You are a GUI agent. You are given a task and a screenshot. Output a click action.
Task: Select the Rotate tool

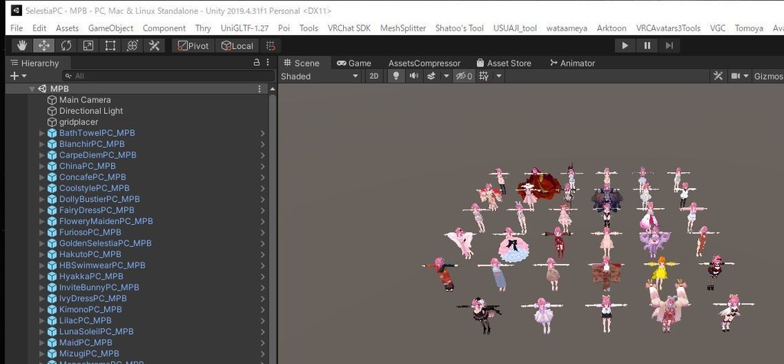66,46
